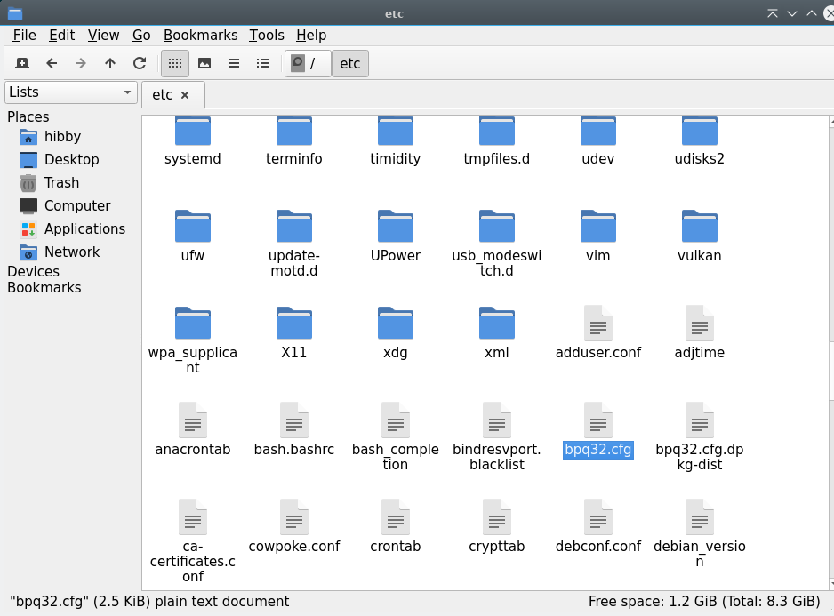834x616 pixels.
Task: Reload the current folder
Action: 140,63
